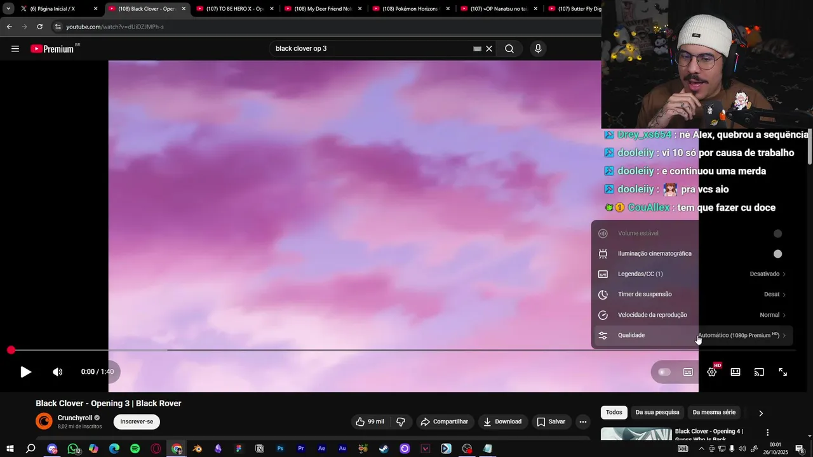The width and height of the screenshot is (813, 457).
Task: Like the video (99 mil)
Action: click(370, 421)
